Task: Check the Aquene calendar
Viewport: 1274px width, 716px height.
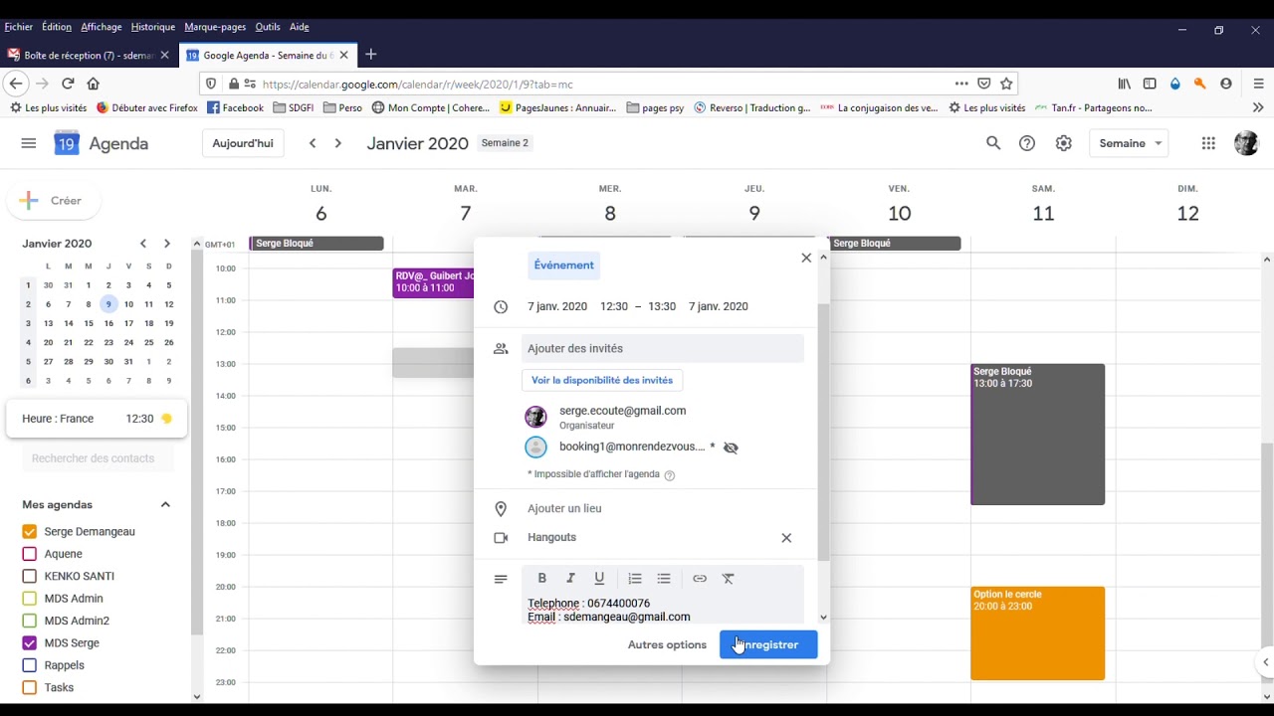Action: (29, 554)
